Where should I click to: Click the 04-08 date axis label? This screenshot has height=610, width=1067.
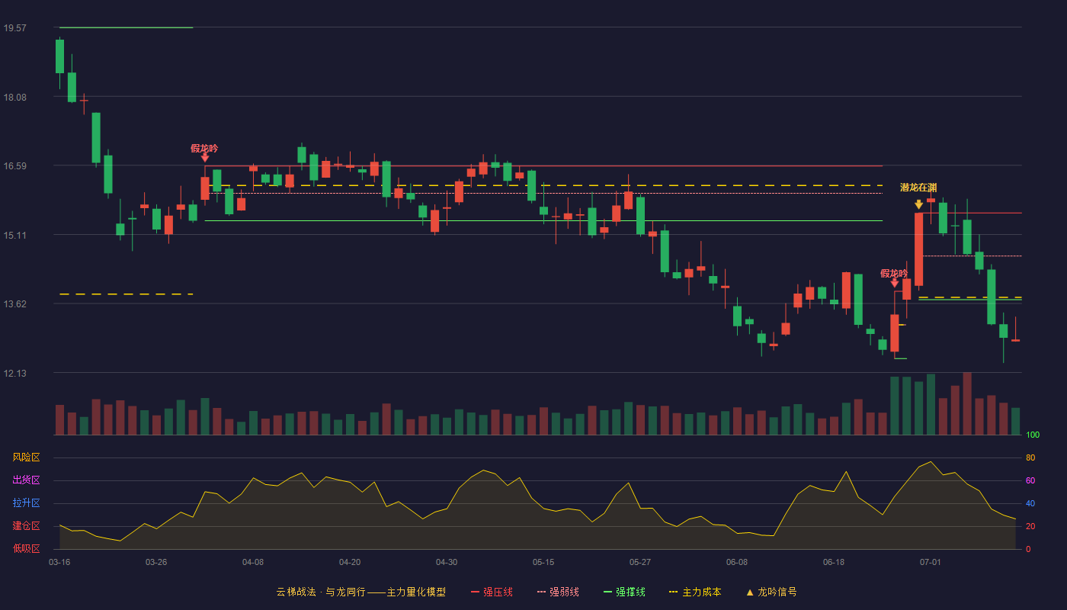(253, 562)
